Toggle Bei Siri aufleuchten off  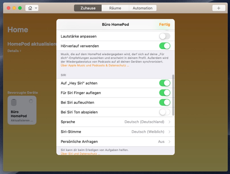coord(165,102)
